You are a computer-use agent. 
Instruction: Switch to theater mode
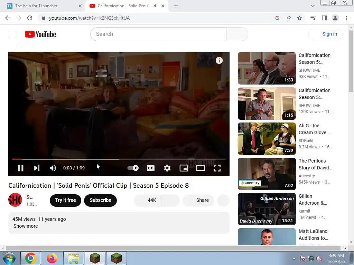(x=201, y=168)
